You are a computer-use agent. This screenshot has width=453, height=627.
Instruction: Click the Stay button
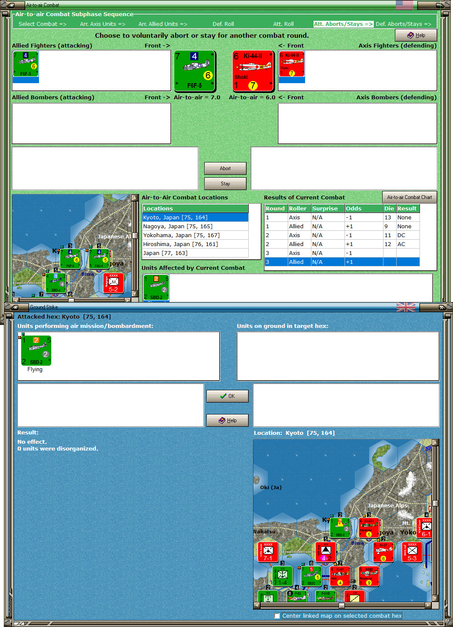(x=225, y=184)
